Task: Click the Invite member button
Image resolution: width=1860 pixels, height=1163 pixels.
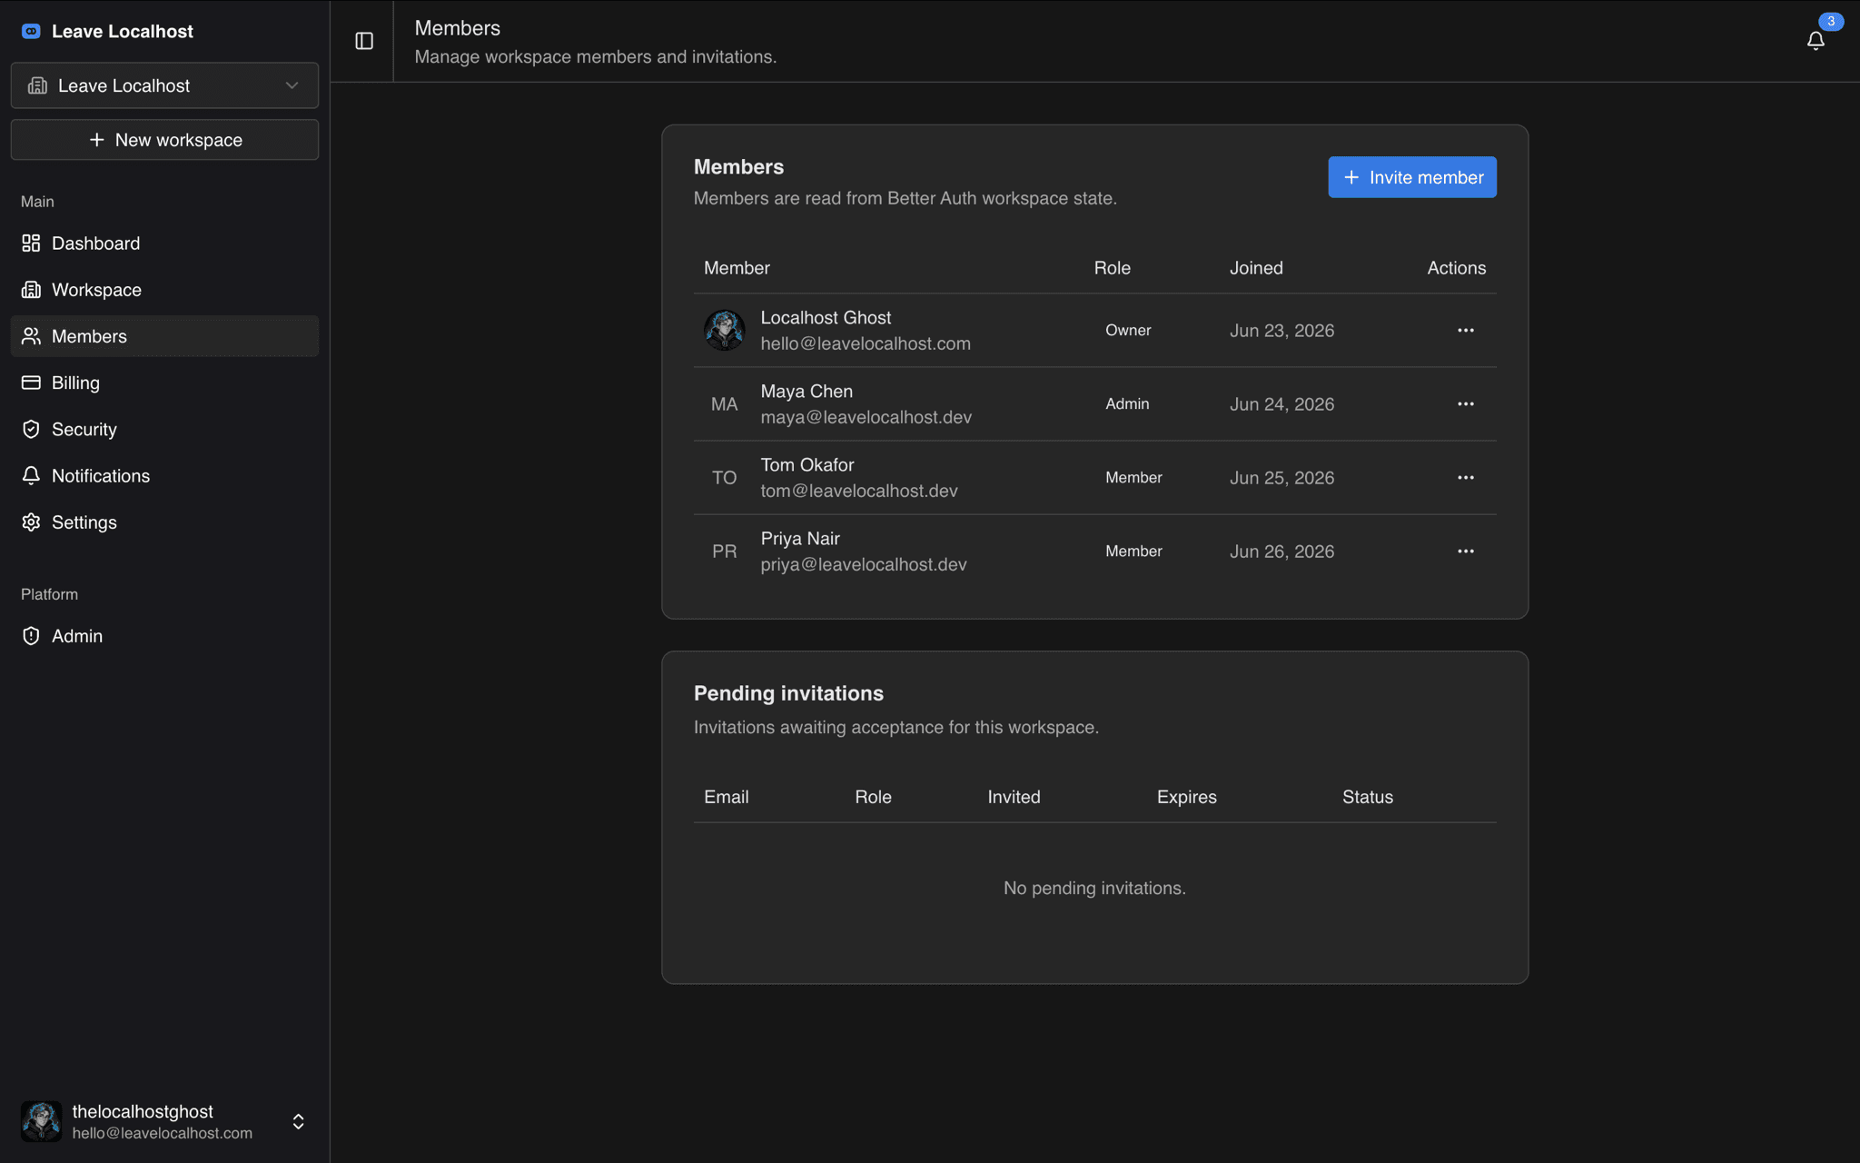Action: coord(1412,177)
